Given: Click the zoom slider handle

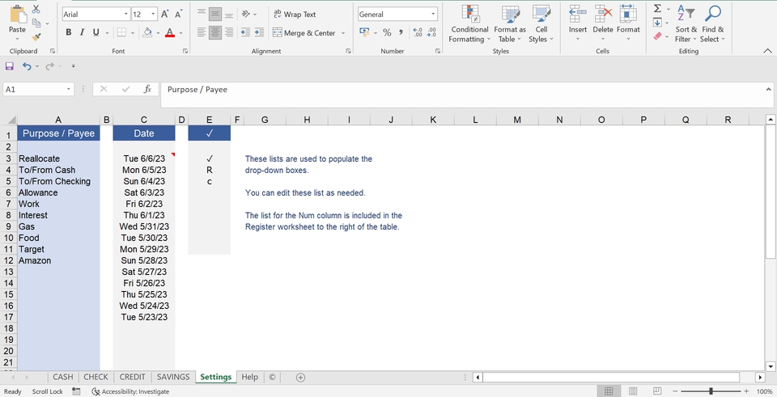Looking at the screenshot, I should (x=711, y=391).
